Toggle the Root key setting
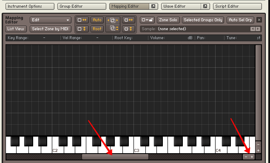Image resolution: width=270 pixels, height=163 pixels. pyautogui.click(x=97, y=29)
